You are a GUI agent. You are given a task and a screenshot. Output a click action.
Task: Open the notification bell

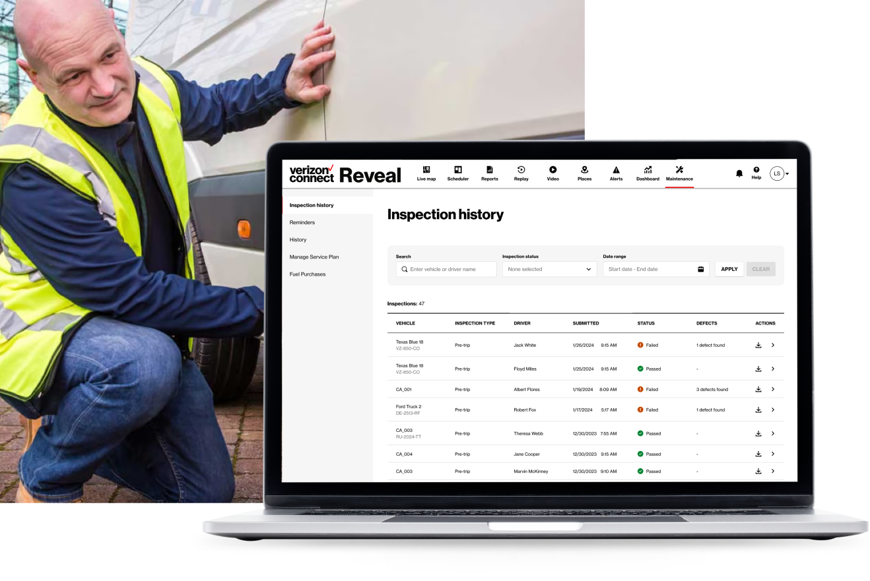[x=739, y=173]
